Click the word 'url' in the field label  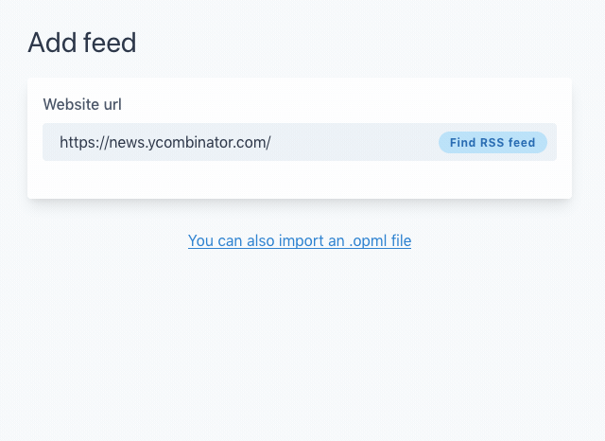point(113,104)
